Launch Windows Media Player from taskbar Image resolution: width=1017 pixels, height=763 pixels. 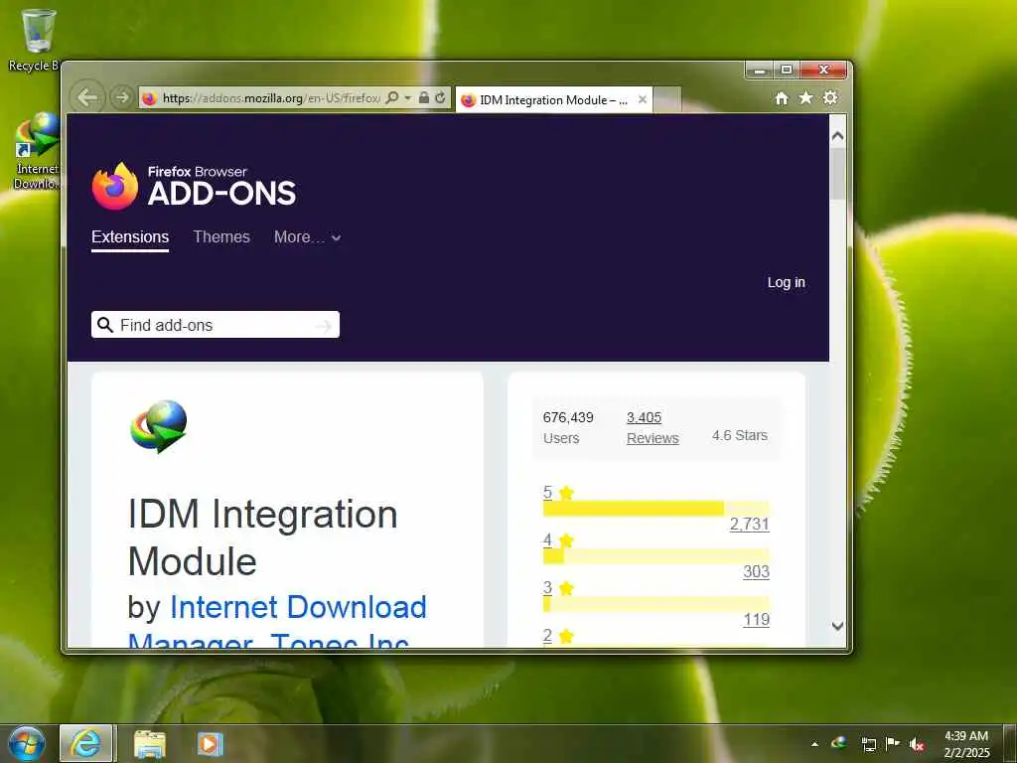[x=210, y=743]
